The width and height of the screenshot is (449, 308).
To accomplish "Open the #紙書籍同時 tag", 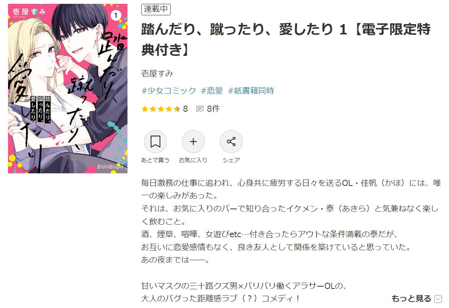I will tap(251, 91).
